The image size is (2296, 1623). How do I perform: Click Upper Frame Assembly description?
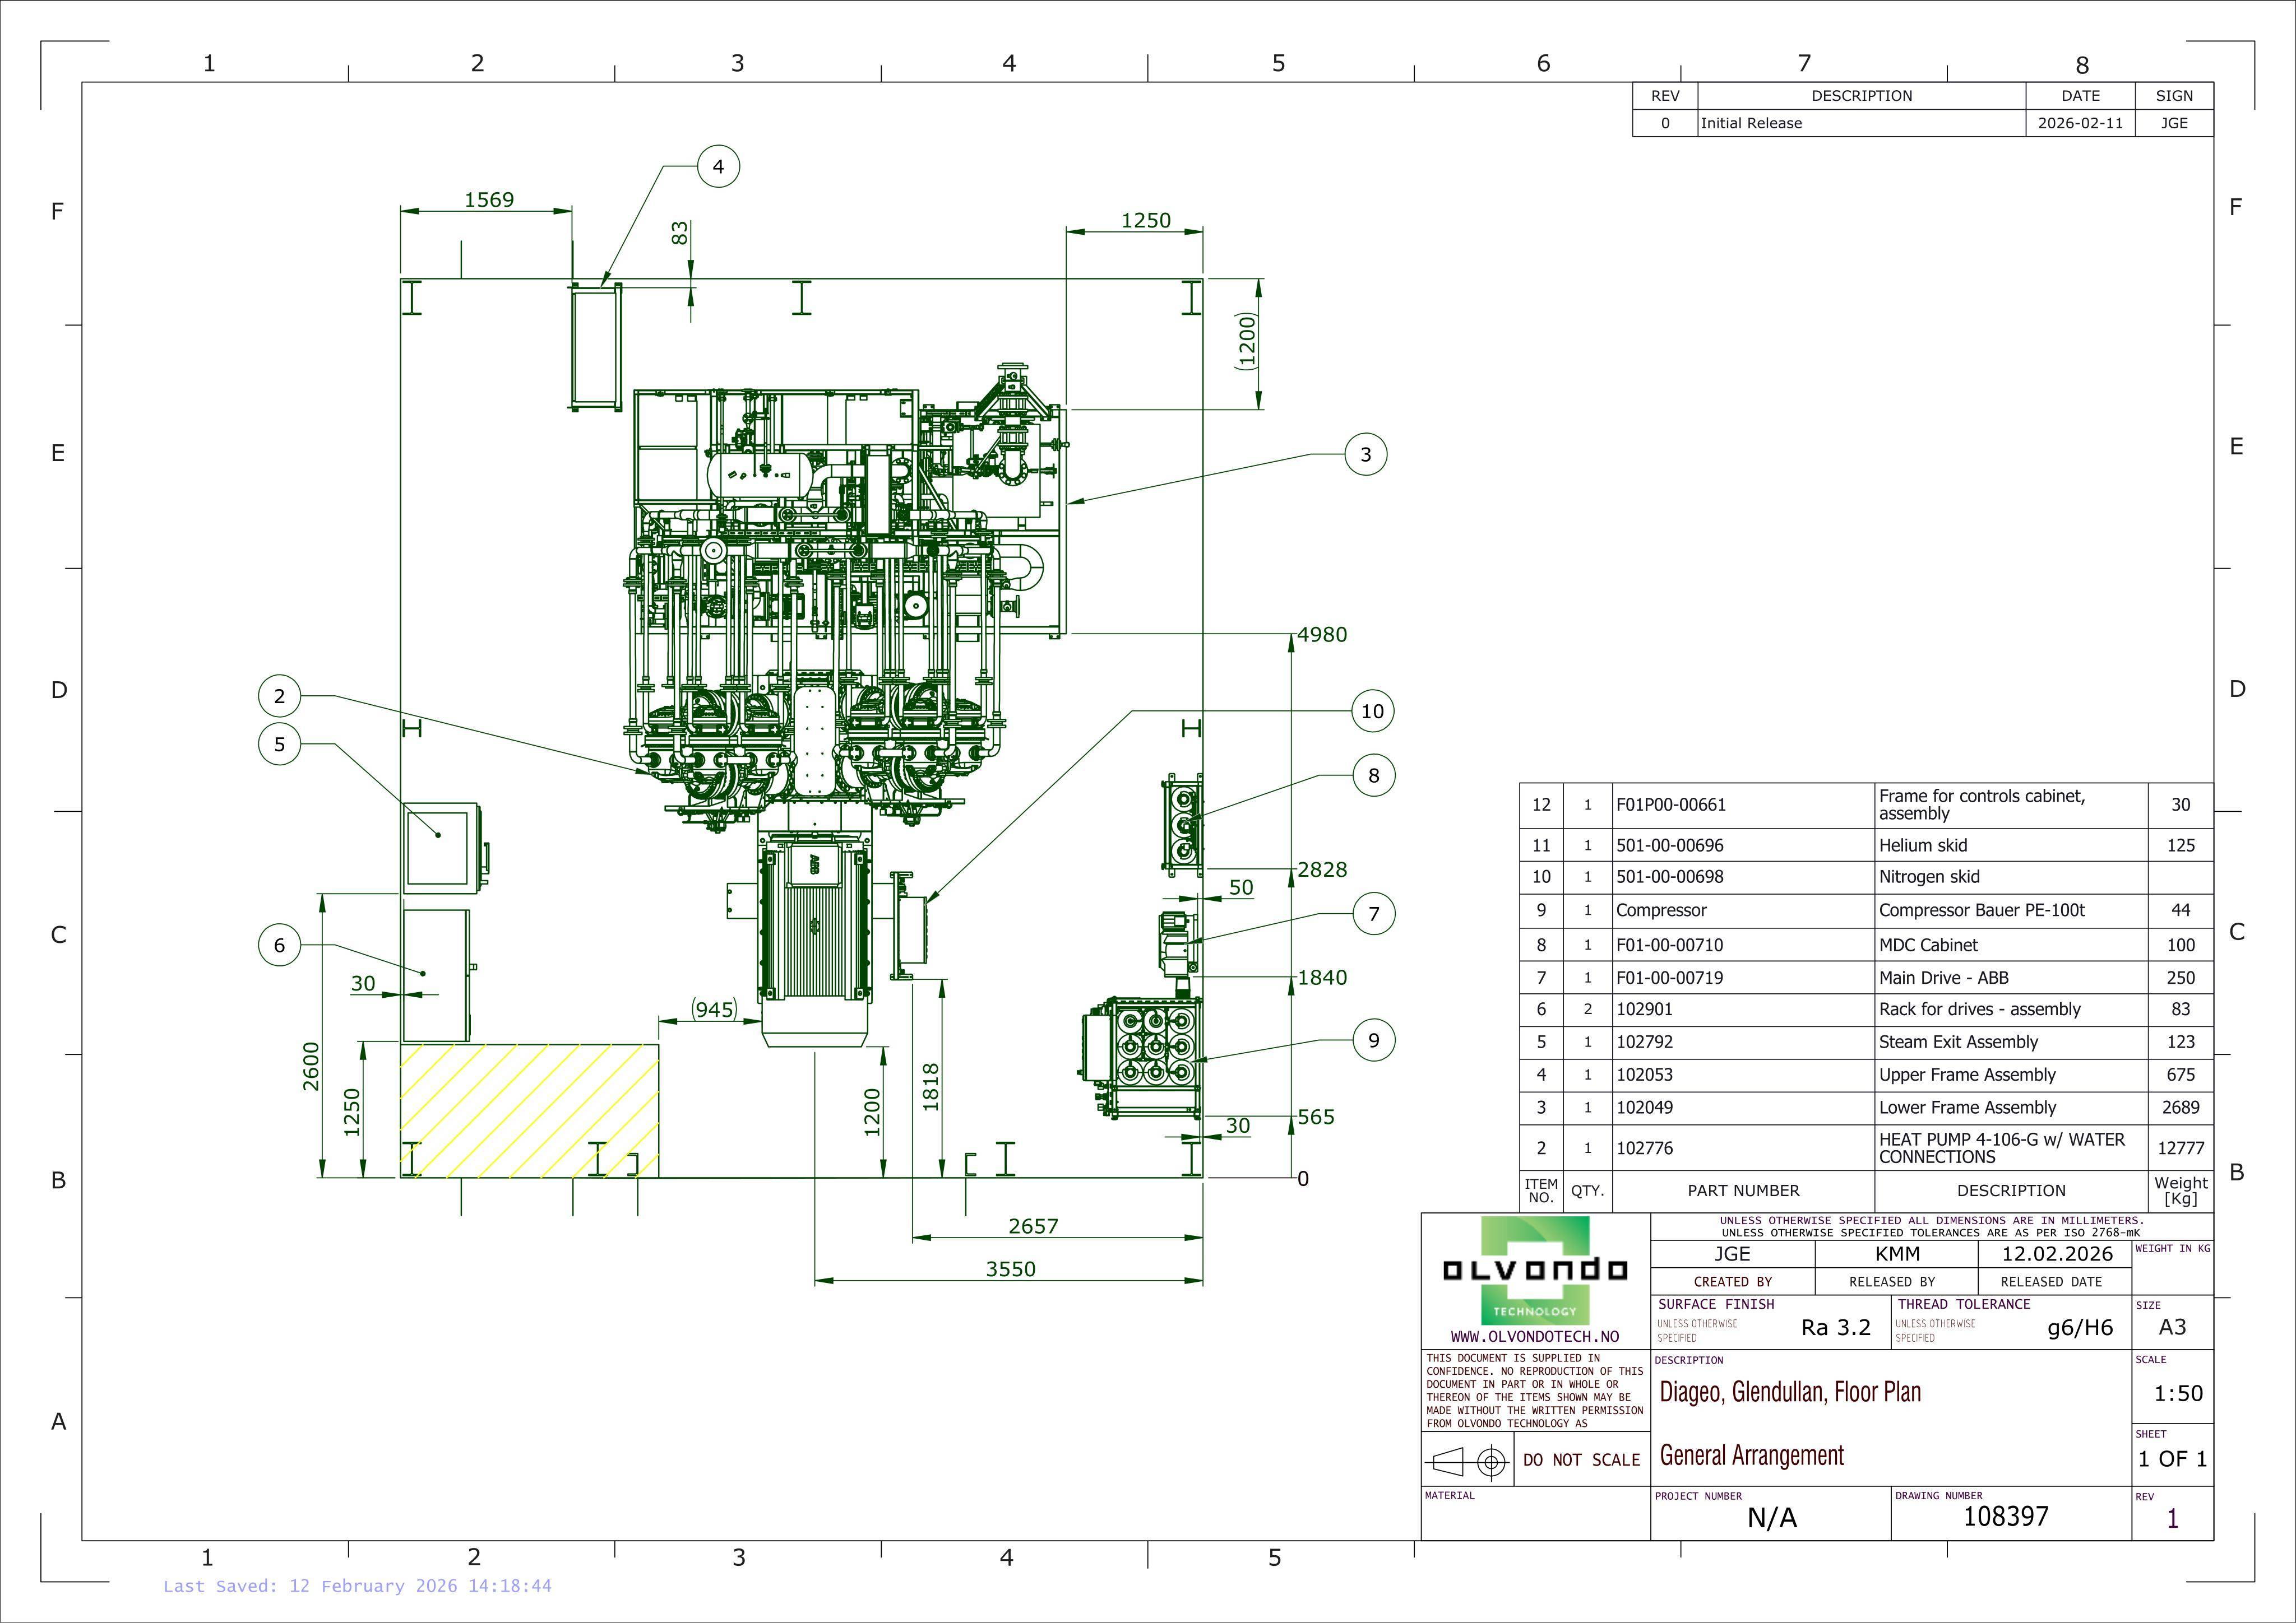pyautogui.click(x=1967, y=1075)
